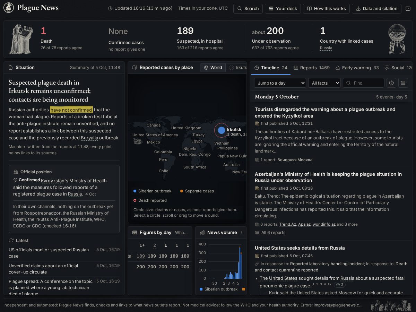
Task: Follow the Irkutsk link in the headline
Action: pyautogui.click(x=19, y=91)
